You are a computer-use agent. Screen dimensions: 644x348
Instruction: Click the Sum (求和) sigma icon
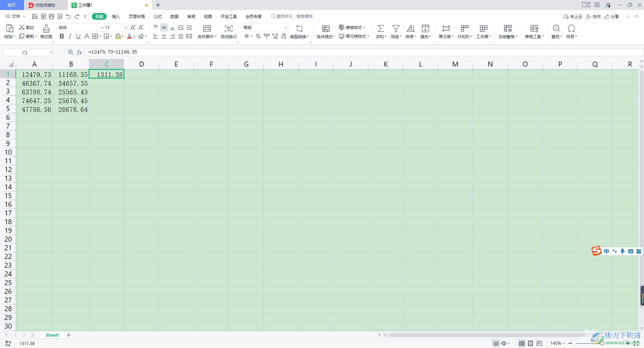381,28
